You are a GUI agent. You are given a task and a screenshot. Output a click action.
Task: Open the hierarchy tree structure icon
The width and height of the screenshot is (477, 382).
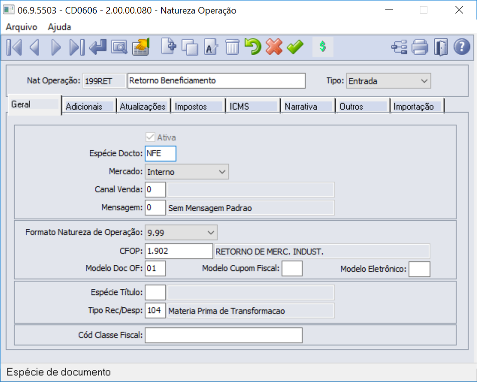pyautogui.click(x=399, y=47)
